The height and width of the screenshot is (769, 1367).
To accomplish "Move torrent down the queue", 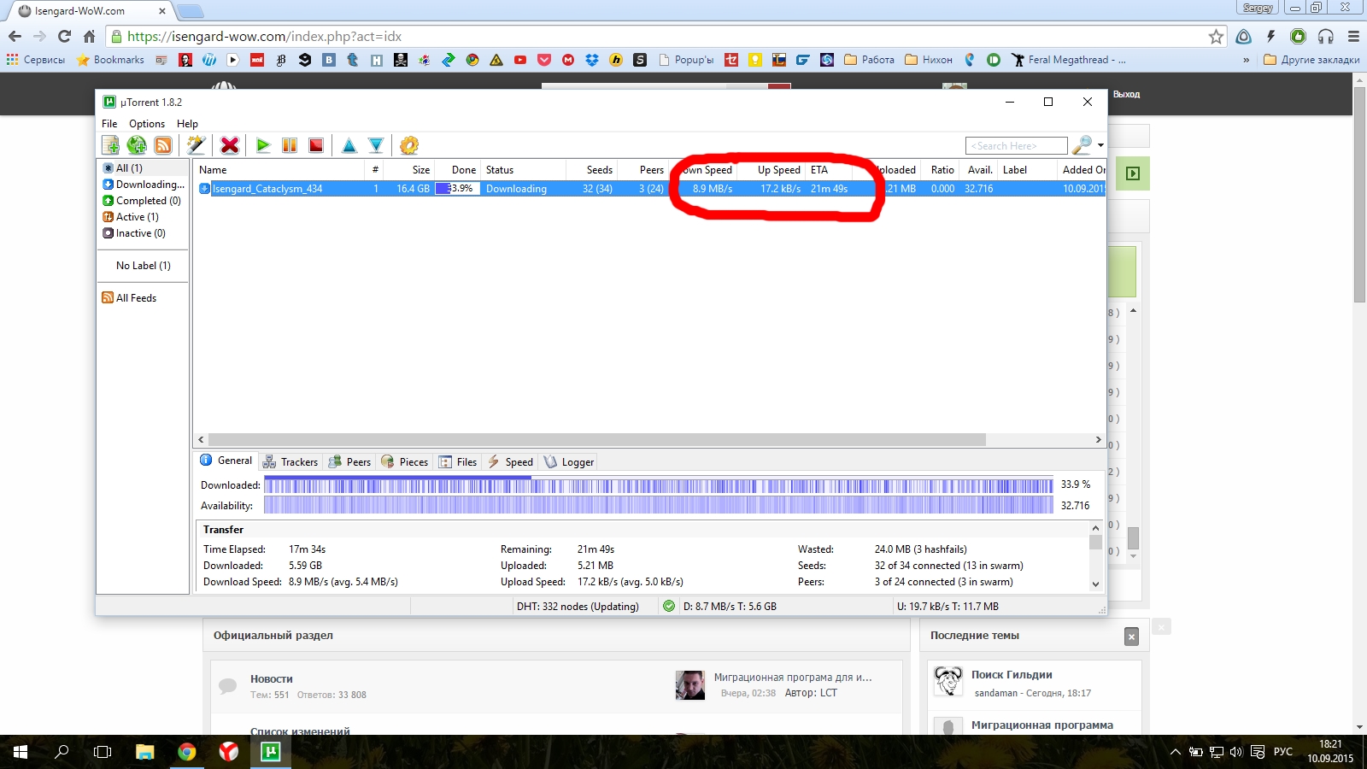I will [x=375, y=145].
